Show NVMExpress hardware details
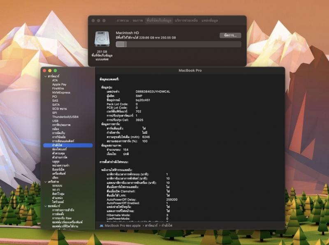Viewport: 329px width, 245px height. click(x=61, y=93)
